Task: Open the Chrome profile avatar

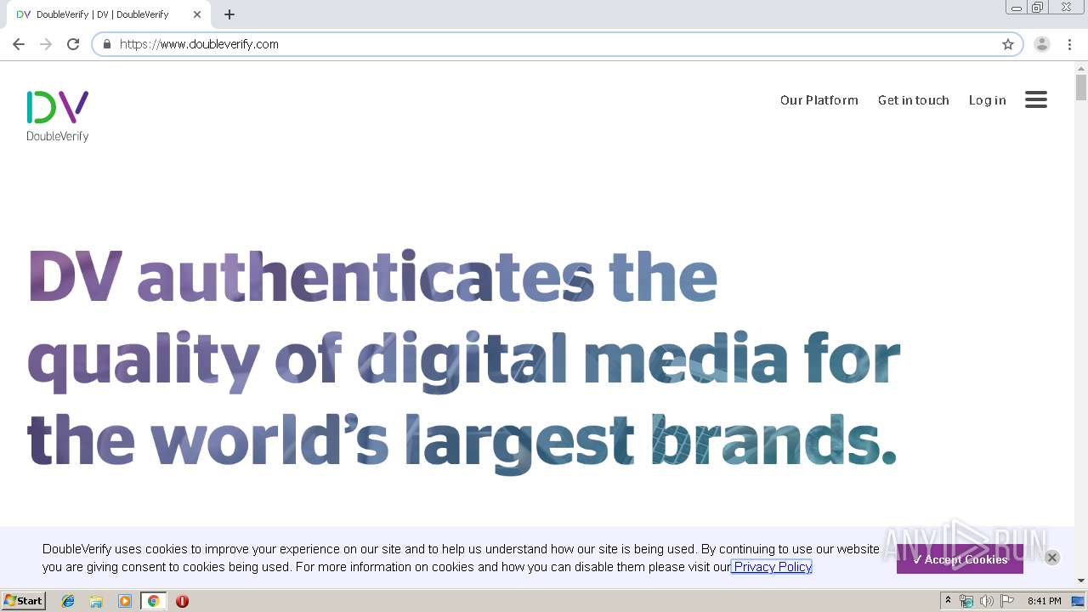Action: point(1042,44)
